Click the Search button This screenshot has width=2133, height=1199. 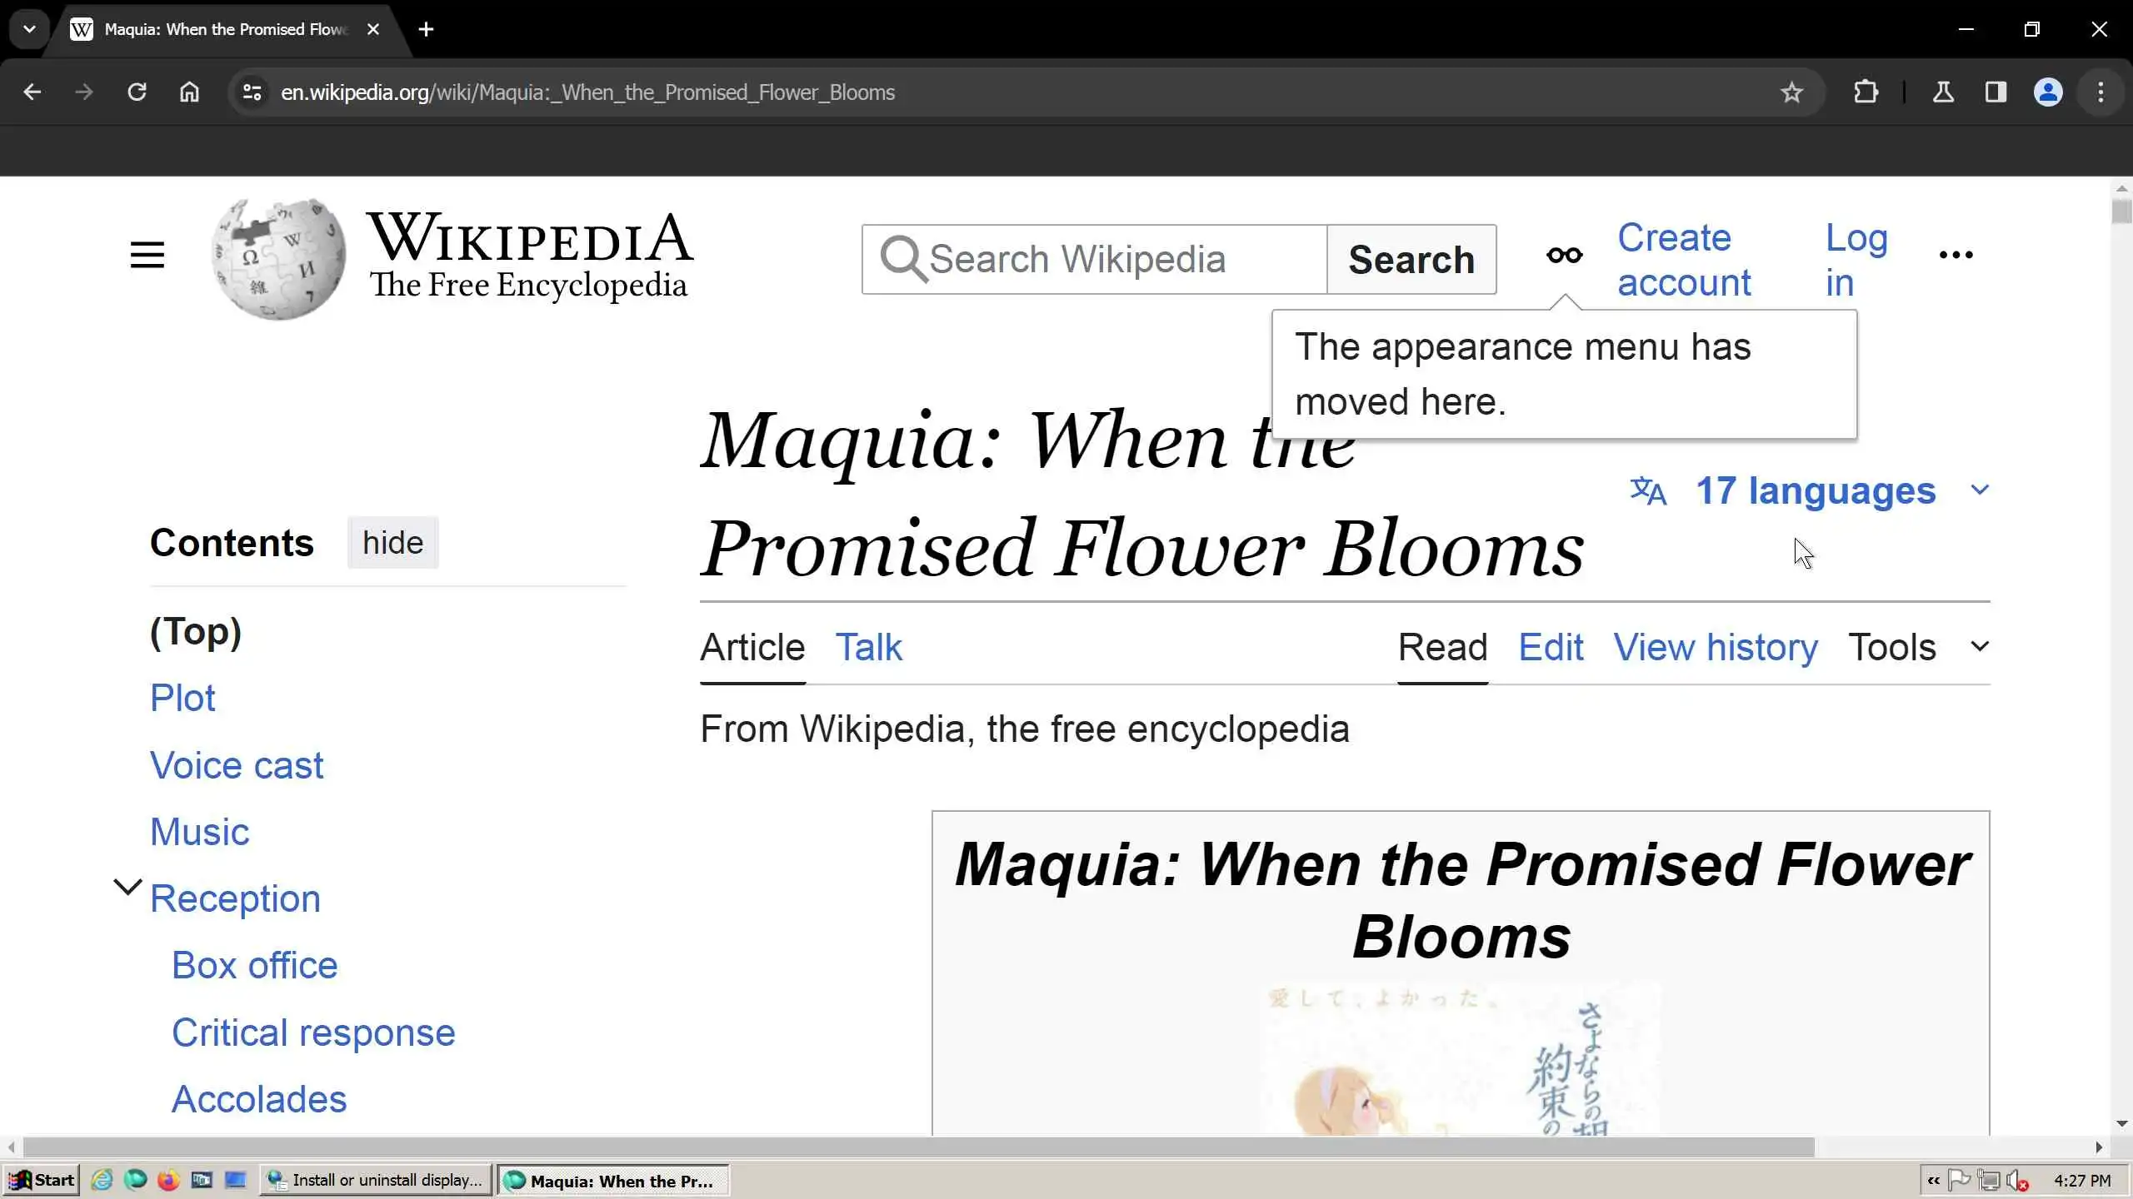click(1411, 260)
